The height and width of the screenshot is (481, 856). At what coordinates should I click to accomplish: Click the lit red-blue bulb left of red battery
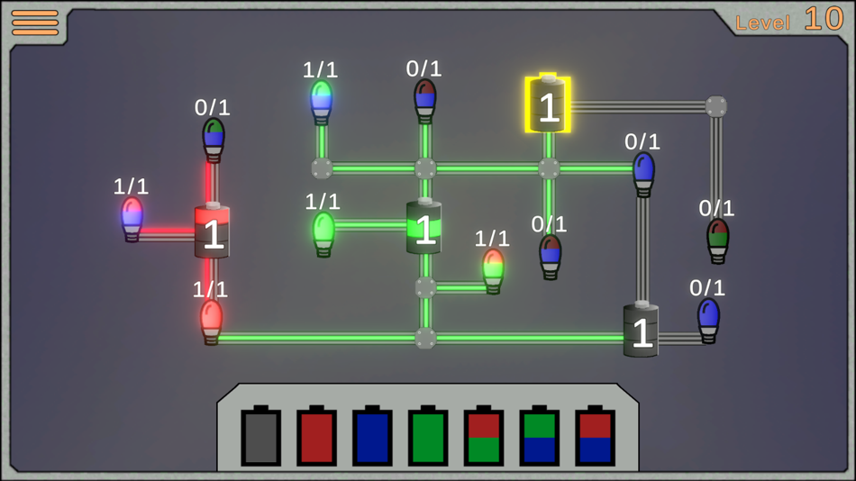[132, 219]
